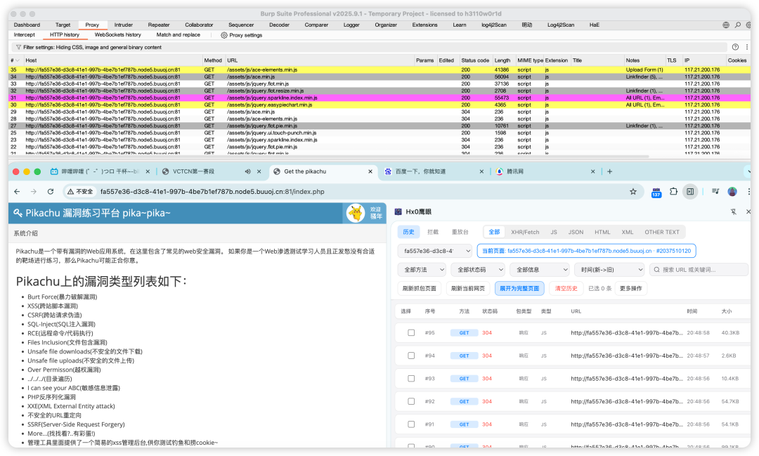This screenshot has height=456, width=759.
Task: Tick the checkbox for request #92
Action: [x=411, y=401]
